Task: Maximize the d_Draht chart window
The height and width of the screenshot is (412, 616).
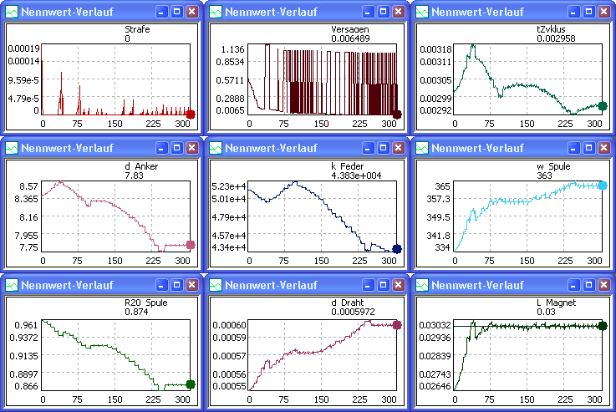Action: click(x=382, y=285)
